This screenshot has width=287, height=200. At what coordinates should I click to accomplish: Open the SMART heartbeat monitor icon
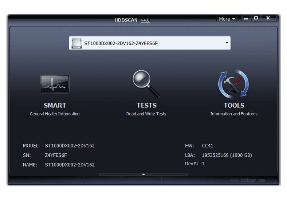coord(55,84)
